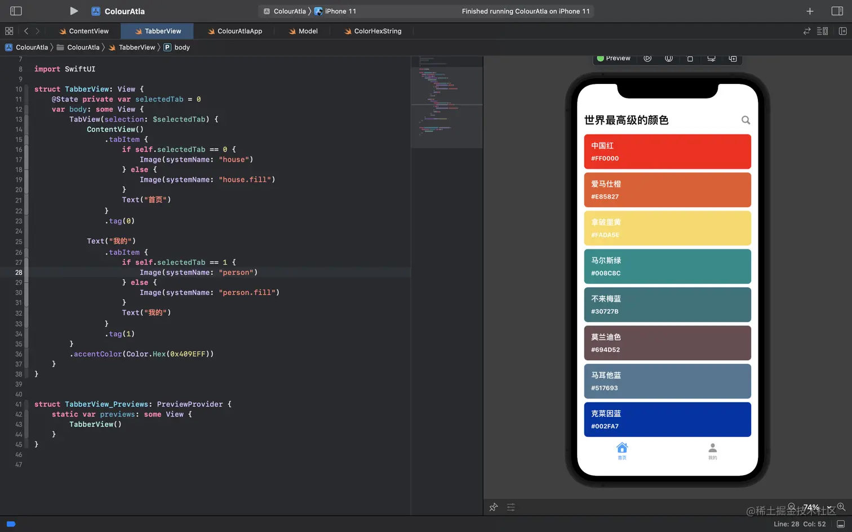The height and width of the screenshot is (532, 852).
Task: Tap the 爱马仕橙 #E85827 color card
Action: (667, 190)
